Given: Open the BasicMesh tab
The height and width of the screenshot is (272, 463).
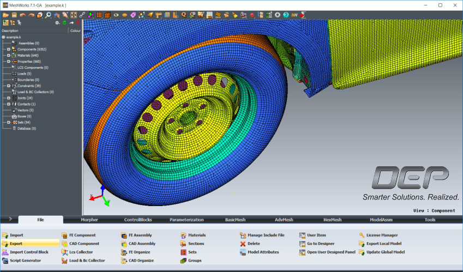Looking at the screenshot, I should [236, 220].
